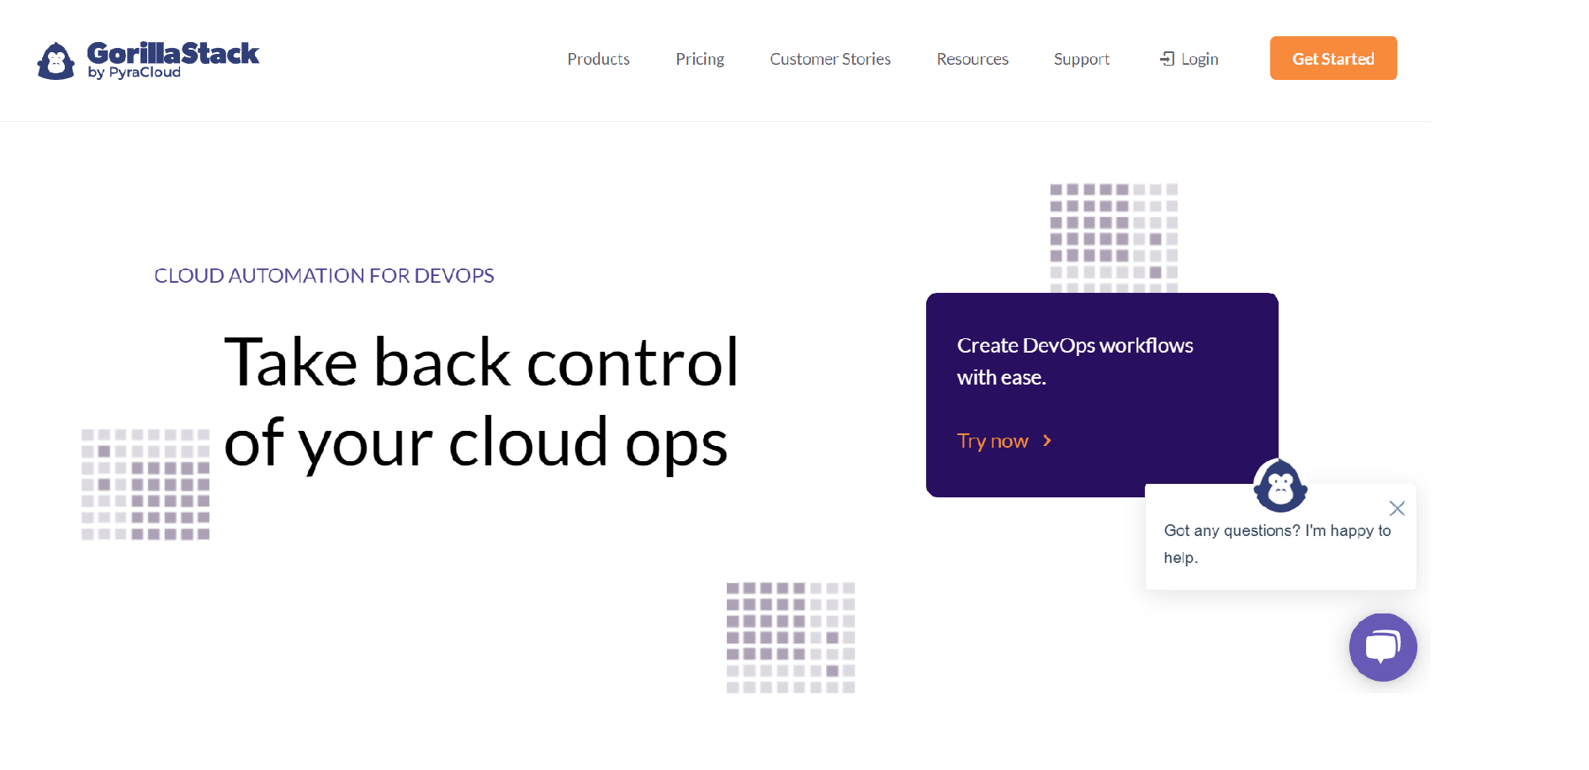Click the dotted grid graphic above the purple card

pyautogui.click(x=1113, y=236)
